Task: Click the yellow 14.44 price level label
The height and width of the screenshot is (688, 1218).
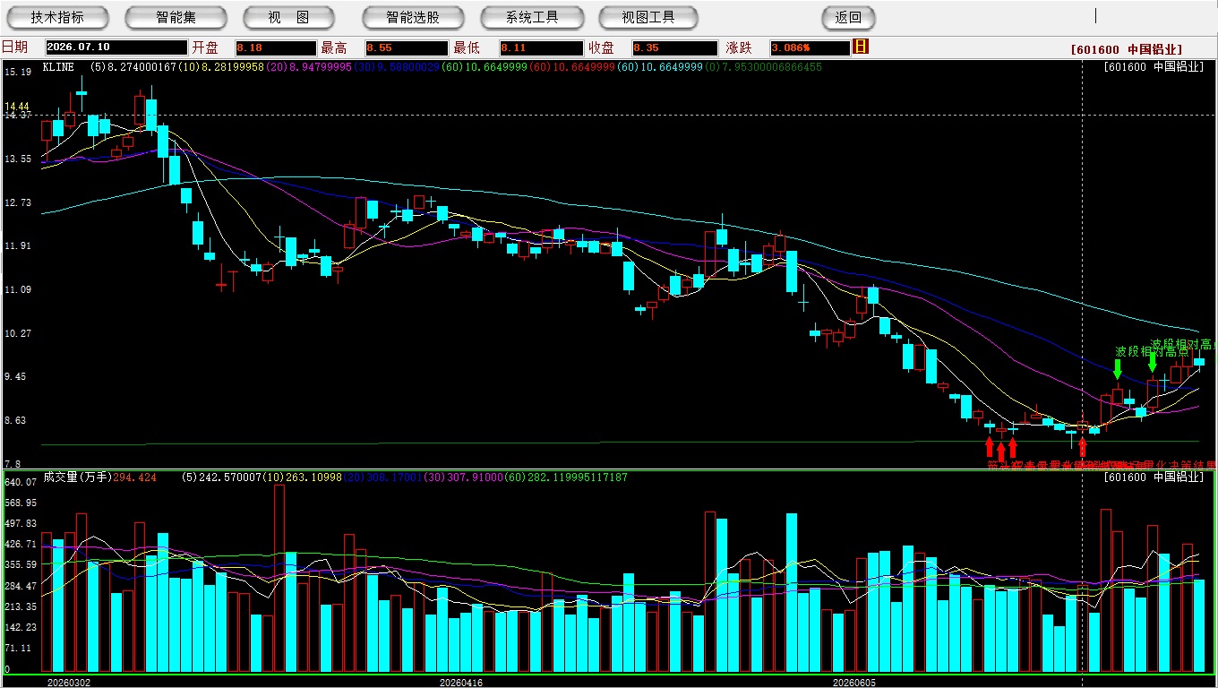Action: [18, 106]
